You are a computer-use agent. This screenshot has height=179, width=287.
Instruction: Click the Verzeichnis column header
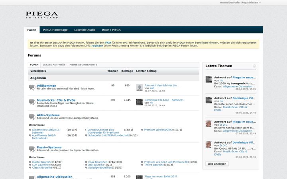tap(38, 71)
